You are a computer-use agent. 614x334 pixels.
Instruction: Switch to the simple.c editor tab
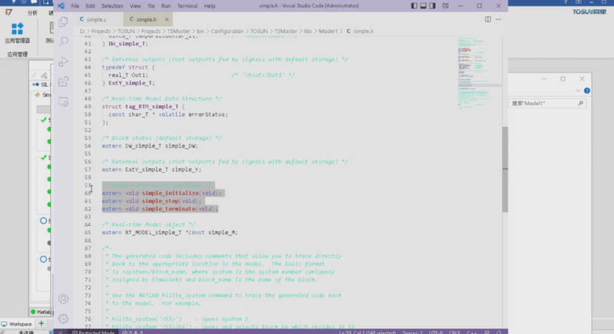[93, 19]
